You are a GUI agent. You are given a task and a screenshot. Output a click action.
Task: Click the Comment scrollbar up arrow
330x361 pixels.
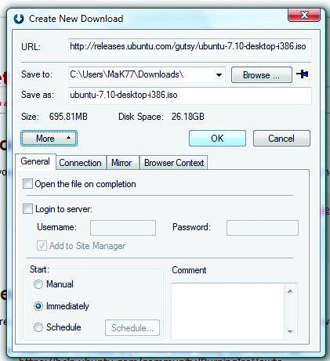290,291
